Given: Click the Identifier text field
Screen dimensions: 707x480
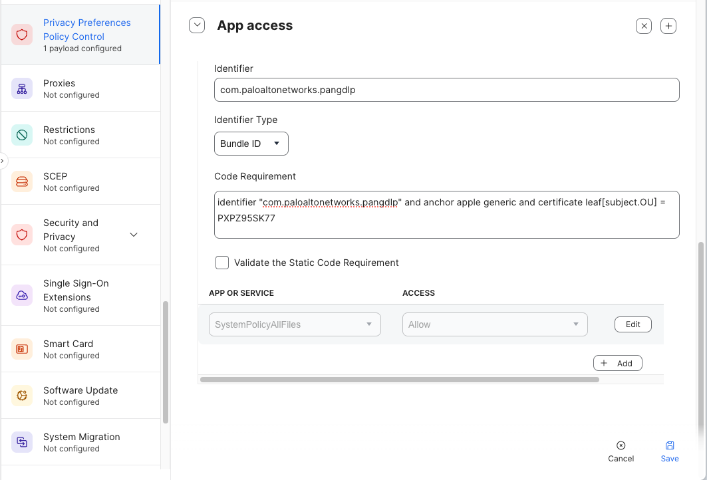Looking at the screenshot, I should tap(446, 90).
